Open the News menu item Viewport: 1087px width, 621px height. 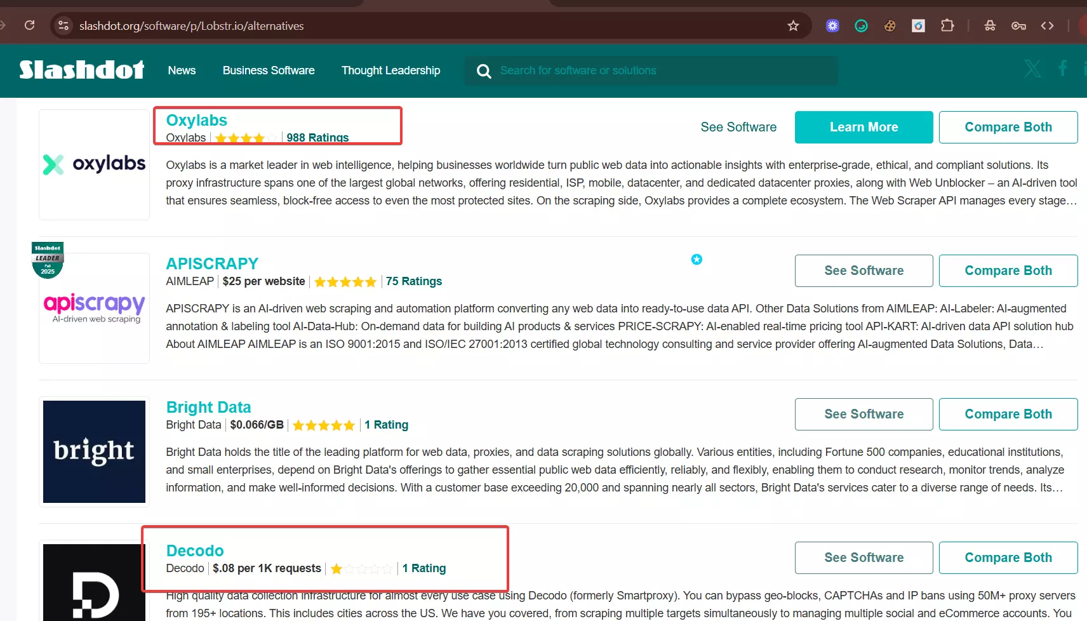tap(182, 70)
